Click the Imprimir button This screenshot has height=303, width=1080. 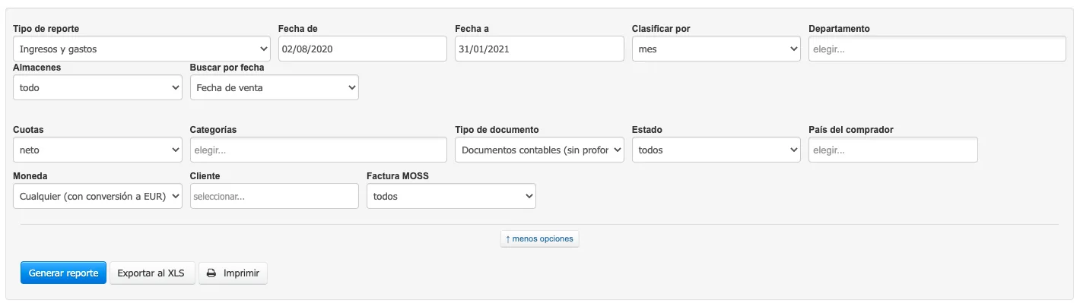(233, 273)
